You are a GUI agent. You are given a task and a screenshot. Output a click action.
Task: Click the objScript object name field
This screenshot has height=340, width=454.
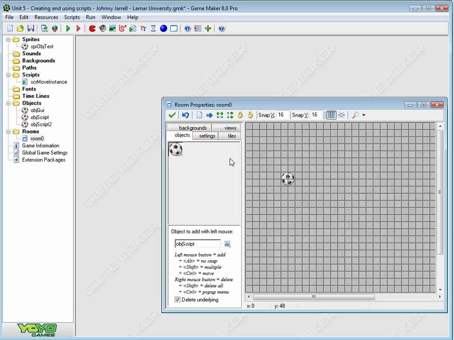(198, 244)
